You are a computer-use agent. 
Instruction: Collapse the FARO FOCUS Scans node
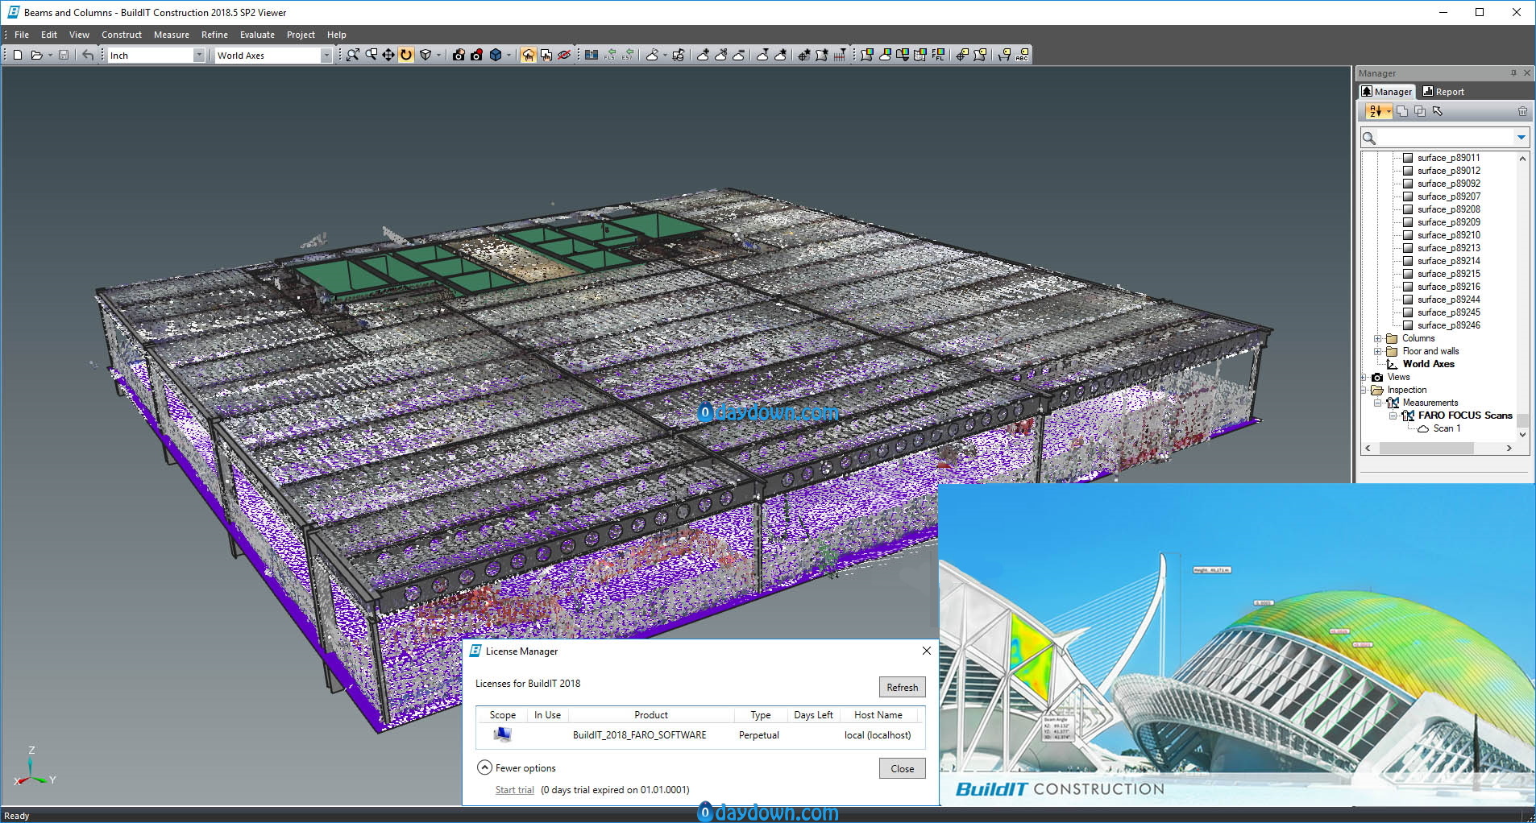1392,416
